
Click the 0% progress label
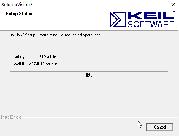[89, 75]
